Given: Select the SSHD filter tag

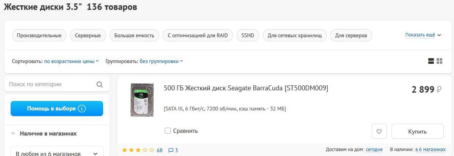Looking at the screenshot, I should coord(248,36).
